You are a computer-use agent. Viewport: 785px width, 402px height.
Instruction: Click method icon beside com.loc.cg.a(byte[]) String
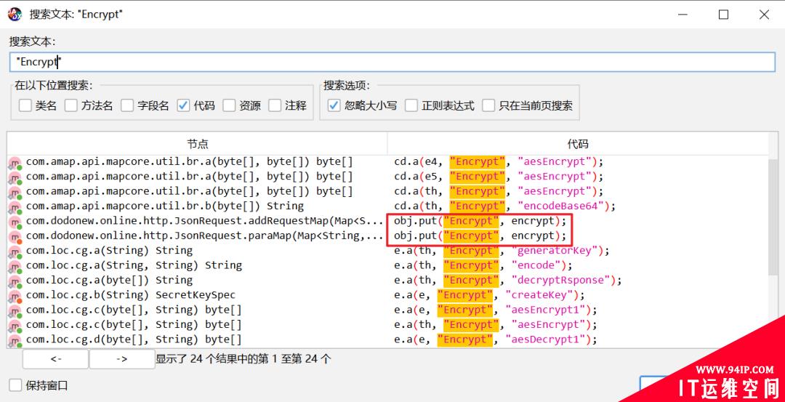[x=15, y=281]
